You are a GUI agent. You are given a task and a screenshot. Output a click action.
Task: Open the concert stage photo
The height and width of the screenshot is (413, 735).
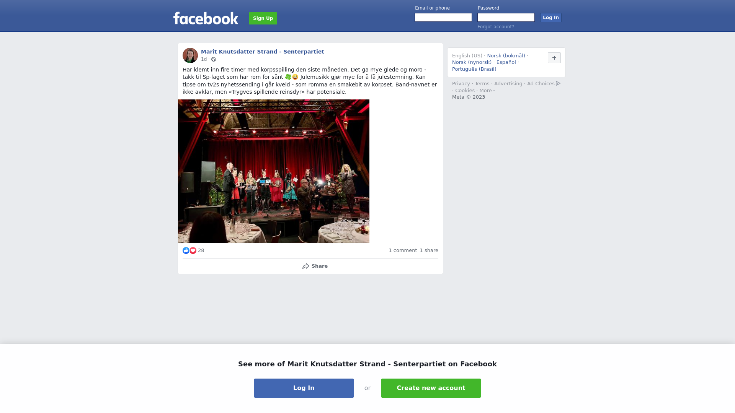coord(274,171)
